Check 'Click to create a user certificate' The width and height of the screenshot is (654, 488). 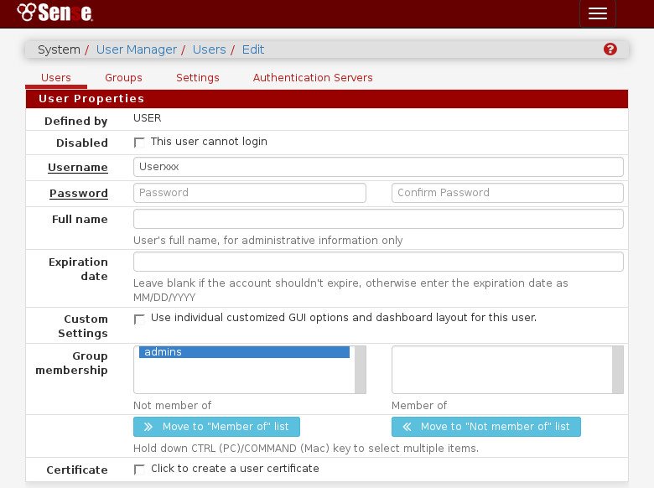pyautogui.click(x=139, y=470)
